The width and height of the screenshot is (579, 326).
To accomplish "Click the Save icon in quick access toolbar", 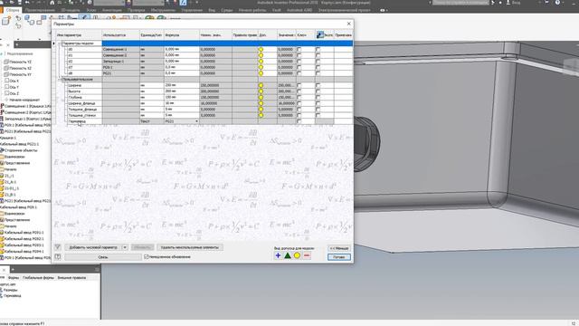I will pos(19,3).
